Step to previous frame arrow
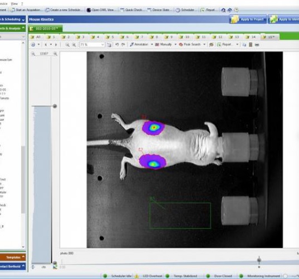This screenshot has height=279, width=299. [46, 44]
